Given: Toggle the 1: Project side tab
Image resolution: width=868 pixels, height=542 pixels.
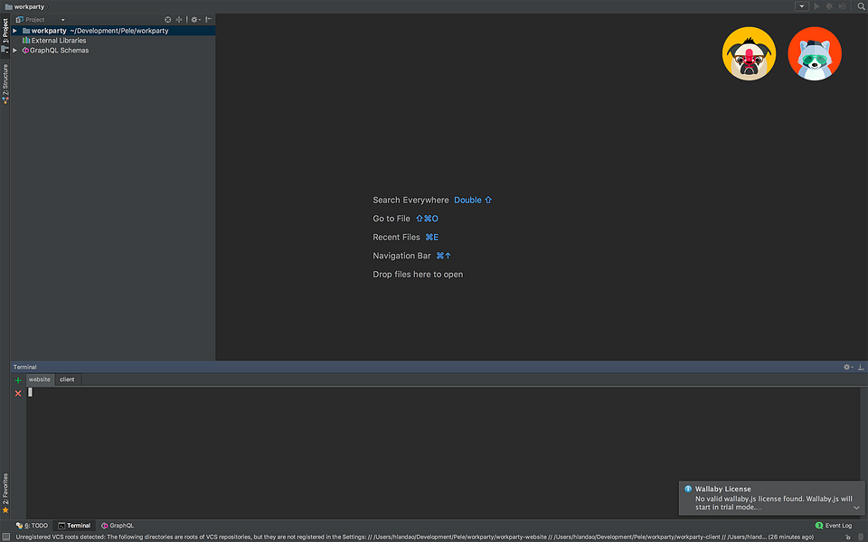Looking at the screenshot, I should pyautogui.click(x=5, y=31).
